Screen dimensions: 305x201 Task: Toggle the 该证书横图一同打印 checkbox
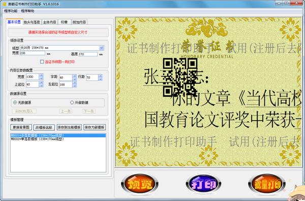42,62
